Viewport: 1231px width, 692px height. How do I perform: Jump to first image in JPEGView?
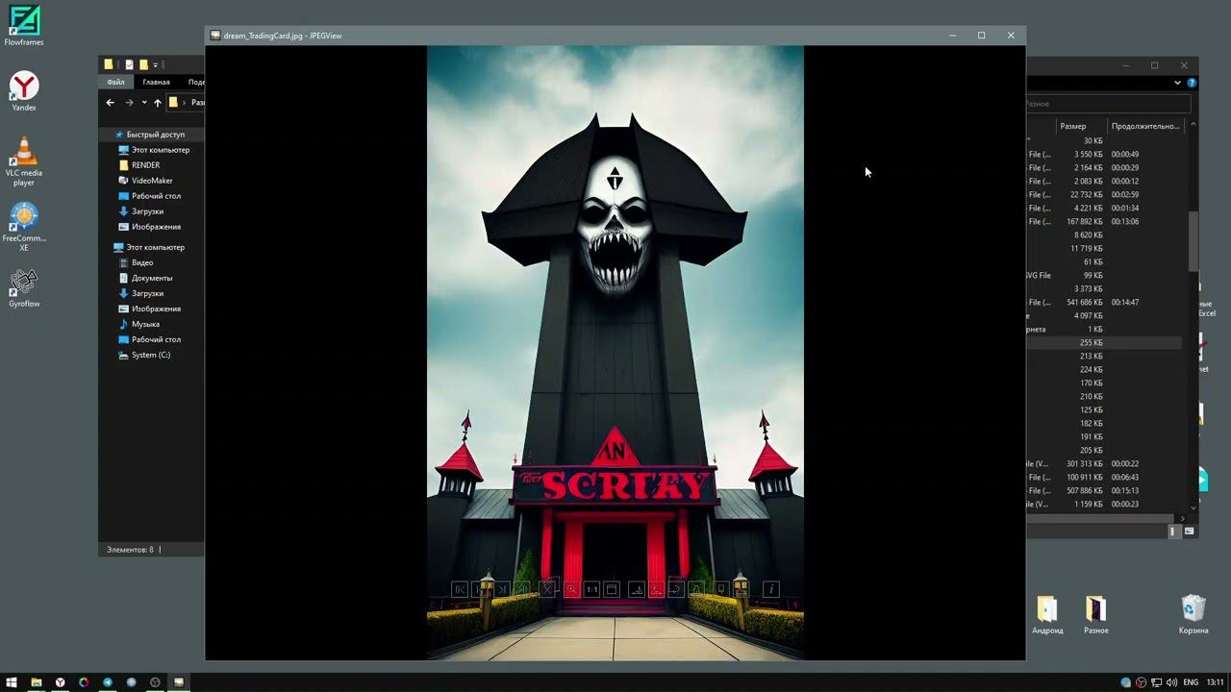pos(460,589)
